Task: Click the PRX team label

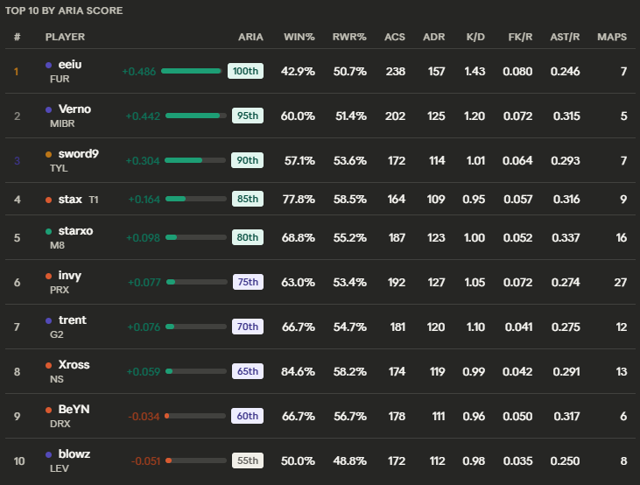Action: (x=60, y=290)
